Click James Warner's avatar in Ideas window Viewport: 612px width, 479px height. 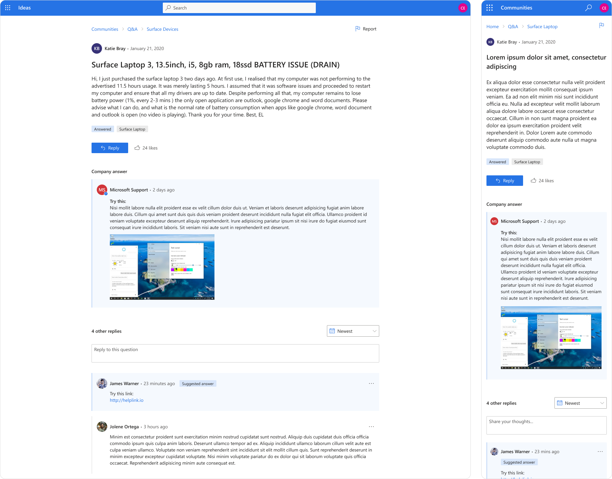[102, 383]
